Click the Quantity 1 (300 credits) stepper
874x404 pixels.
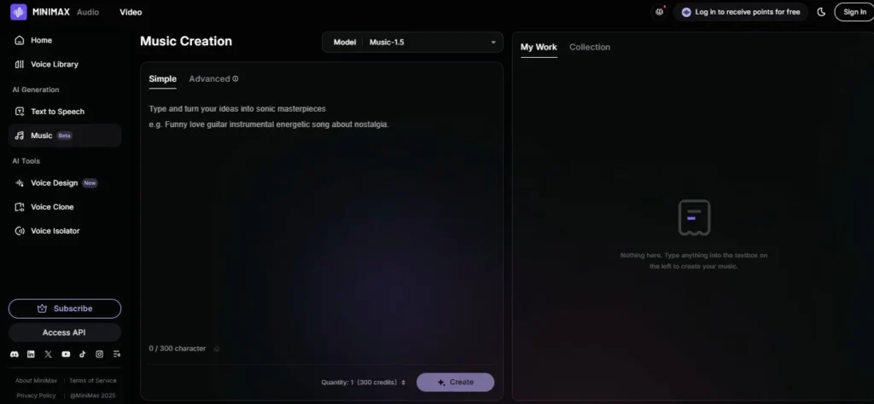click(364, 383)
